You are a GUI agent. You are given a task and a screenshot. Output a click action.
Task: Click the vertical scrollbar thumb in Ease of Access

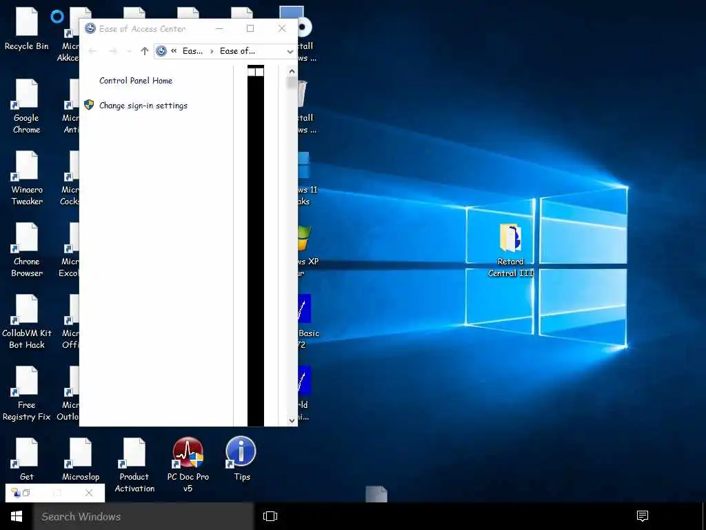[x=292, y=83]
